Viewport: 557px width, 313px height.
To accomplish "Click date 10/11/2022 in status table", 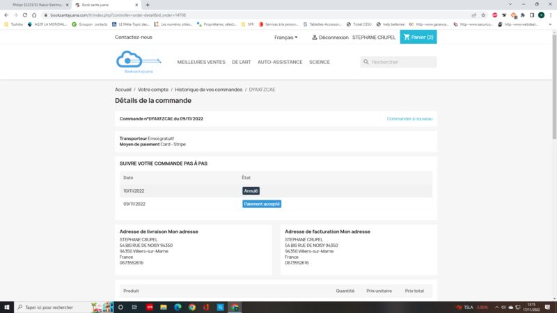I will (134, 191).
